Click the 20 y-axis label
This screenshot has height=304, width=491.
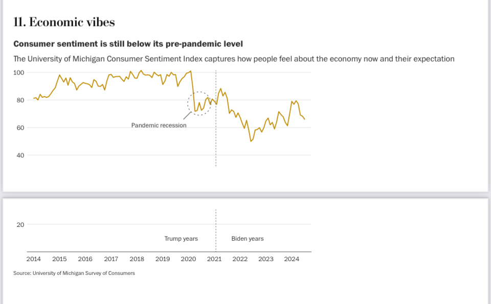(20, 224)
